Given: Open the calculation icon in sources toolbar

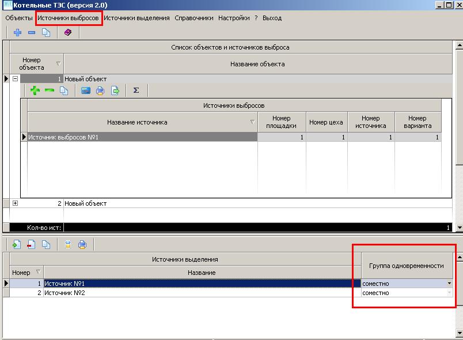Looking at the screenshot, I should [x=86, y=90].
